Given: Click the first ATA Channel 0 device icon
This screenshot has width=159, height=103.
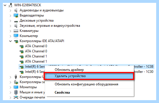Looking at the screenshot, I should [x=21, y=46].
